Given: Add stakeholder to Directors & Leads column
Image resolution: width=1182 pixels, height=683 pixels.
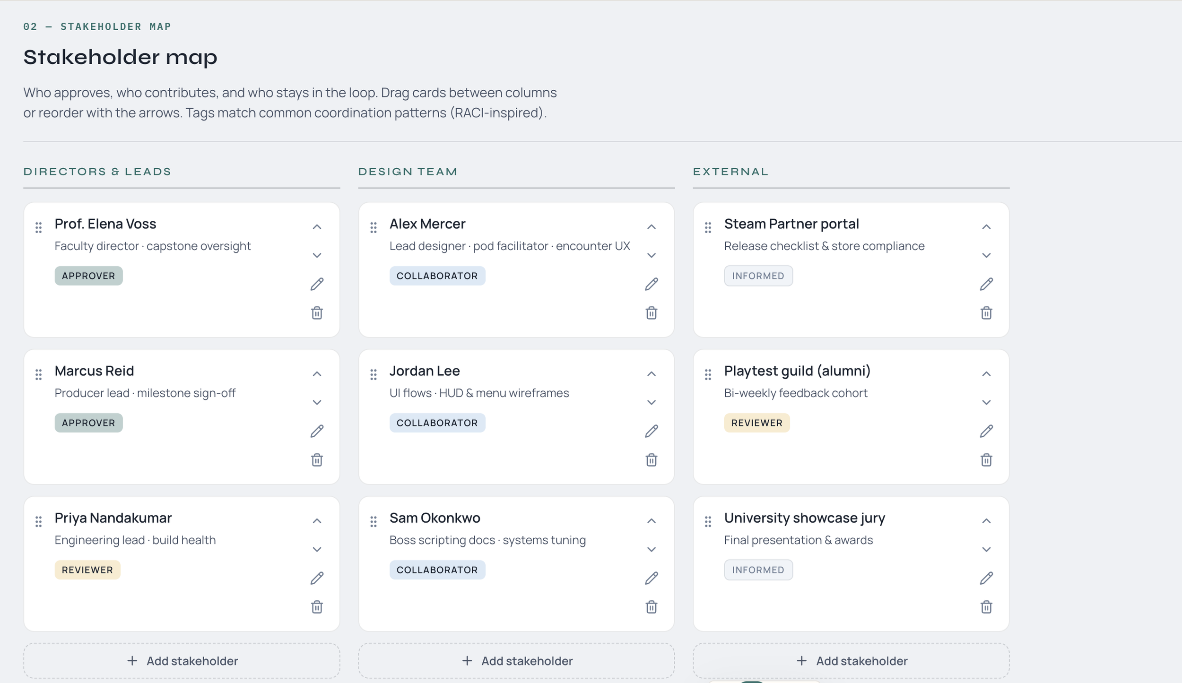Looking at the screenshot, I should pos(182,661).
